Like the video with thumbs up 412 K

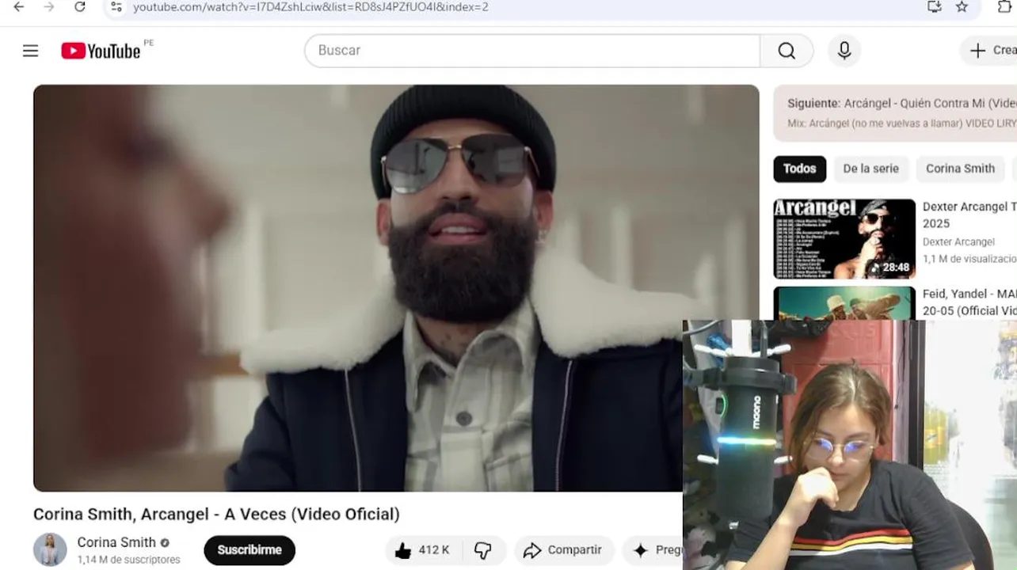click(423, 550)
